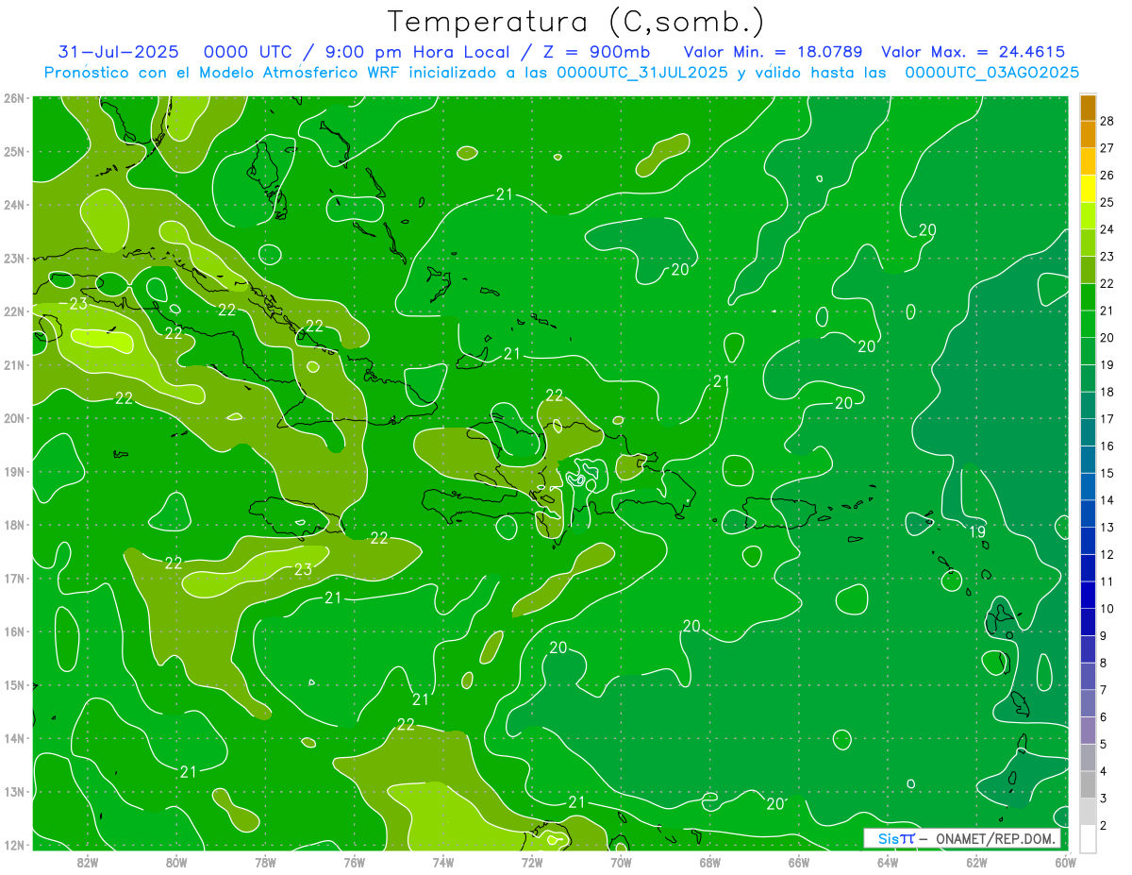Click the latitude axis label "12N"
This screenshot has width=1132, height=875.
click(x=14, y=845)
